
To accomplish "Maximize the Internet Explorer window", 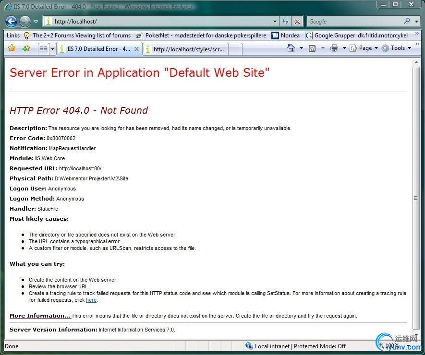I will tap(395, 4).
